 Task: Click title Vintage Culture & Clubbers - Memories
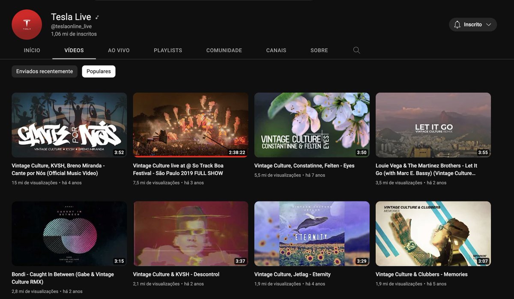tap(421, 274)
